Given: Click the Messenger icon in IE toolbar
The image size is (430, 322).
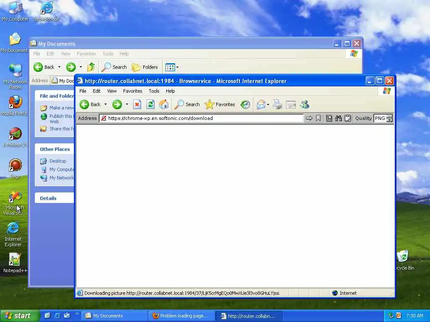Looking at the screenshot, I should [304, 104].
